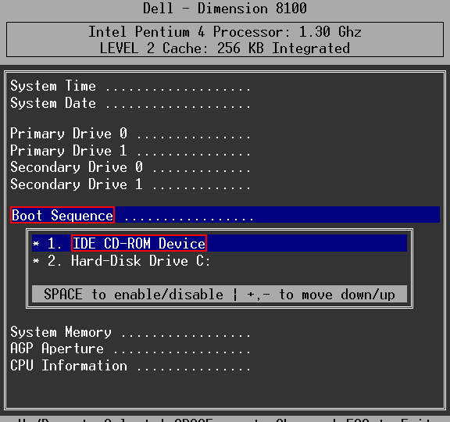Click the Dell - Dimension 8100 title
Image resolution: width=450 pixels, height=422 pixels.
225,8
